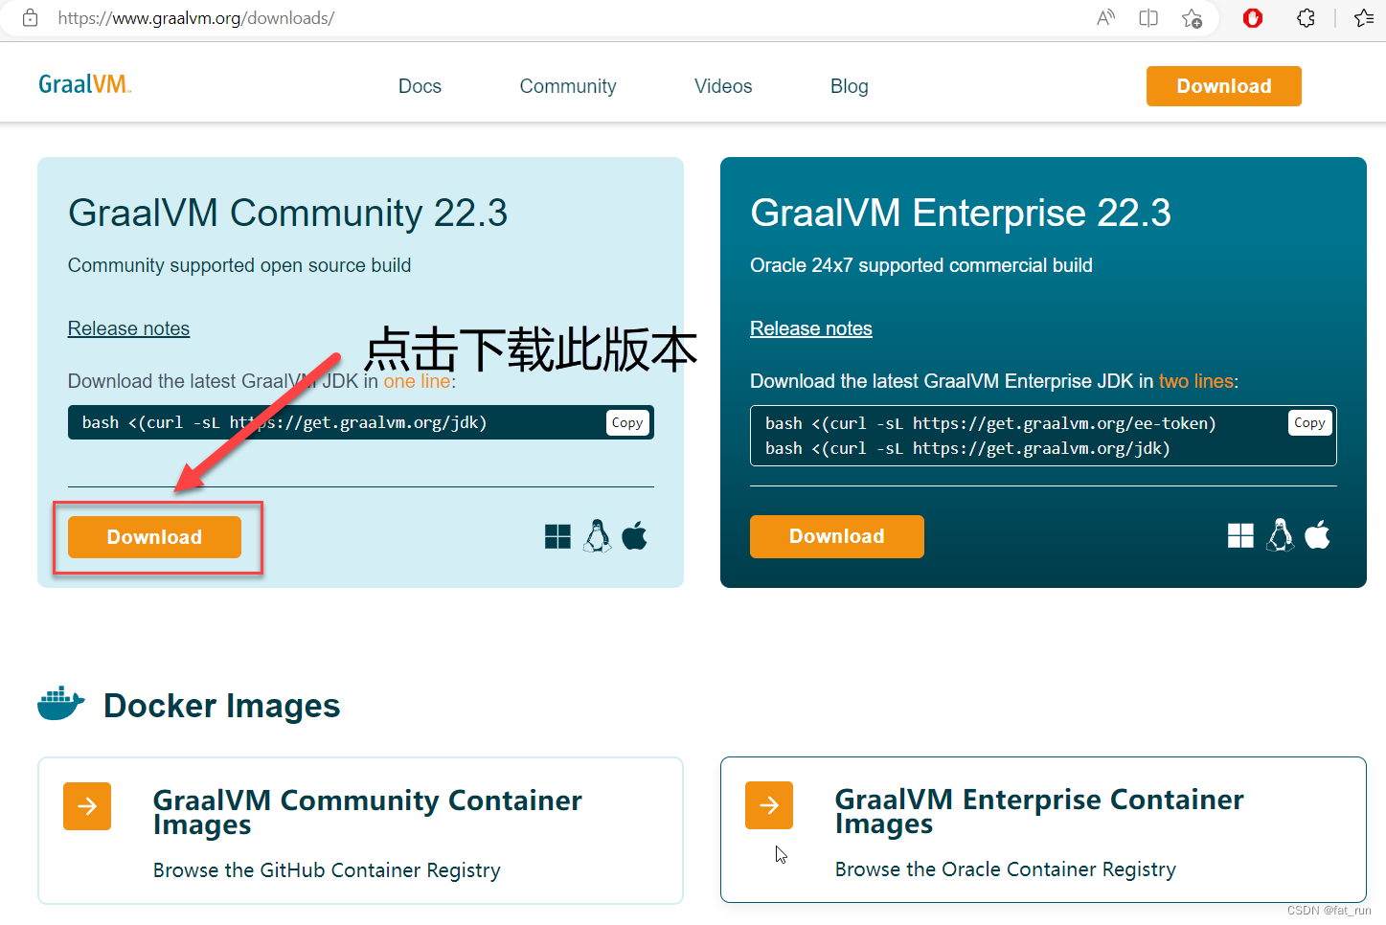Click the browser address bar URL

coord(196,17)
